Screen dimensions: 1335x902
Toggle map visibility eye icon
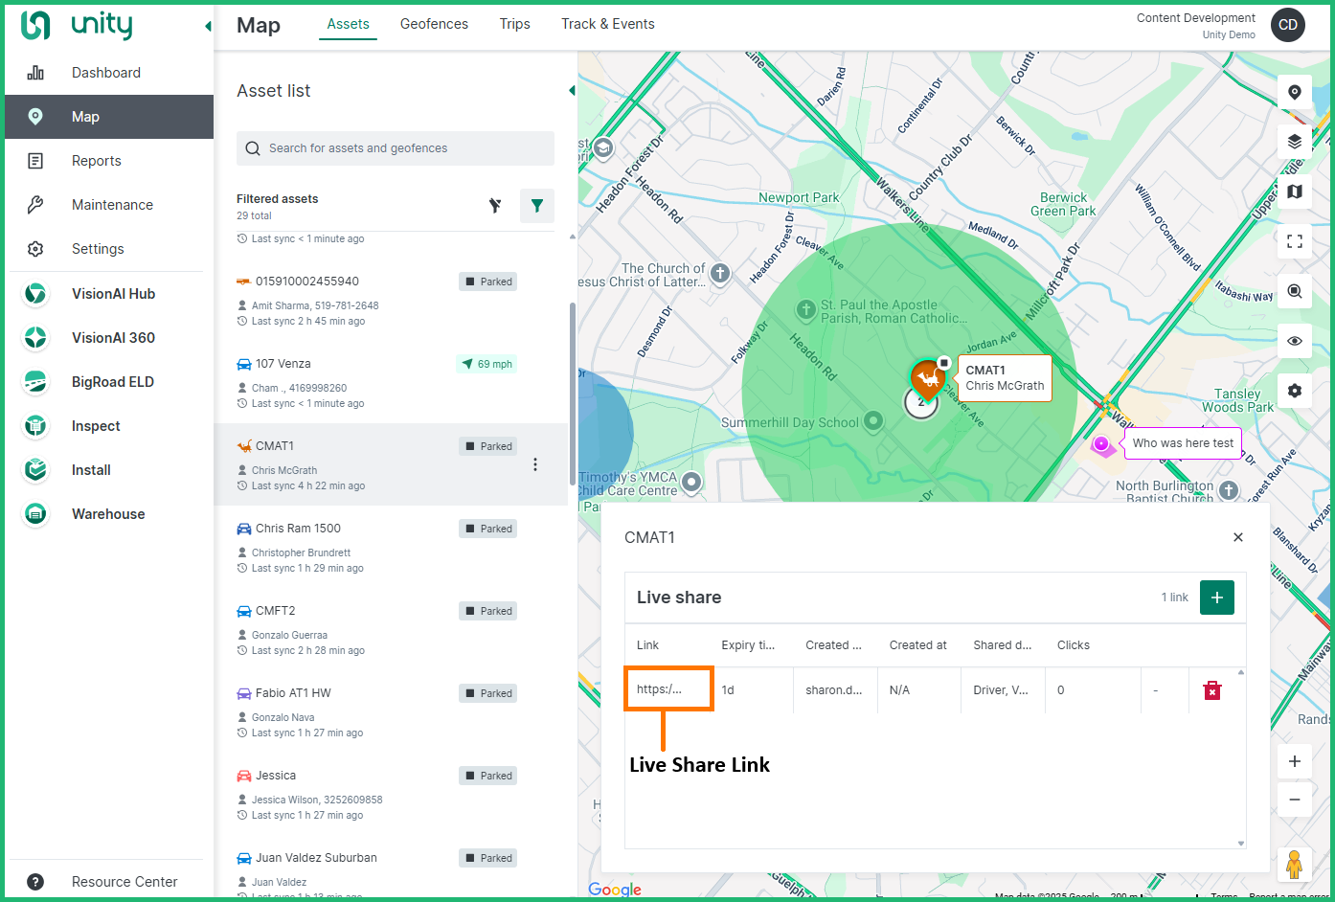pyautogui.click(x=1294, y=341)
